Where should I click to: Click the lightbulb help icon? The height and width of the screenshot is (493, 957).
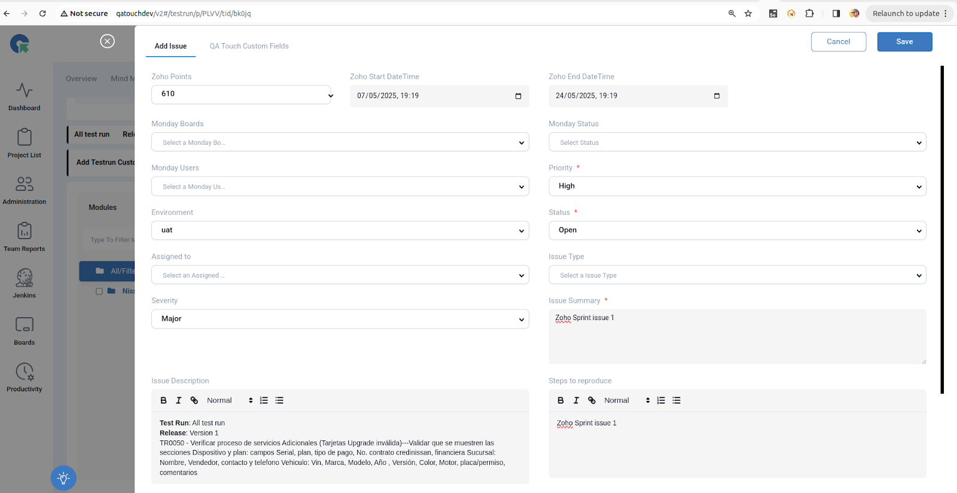pyautogui.click(x=63, y=478)
